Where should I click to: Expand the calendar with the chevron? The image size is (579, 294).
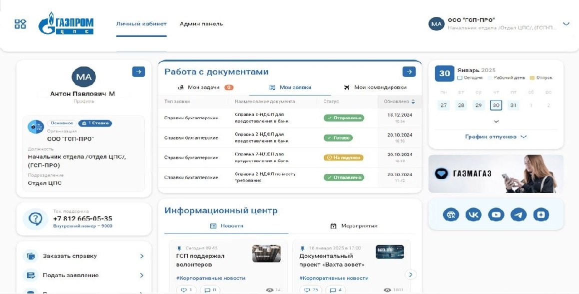(496, 120)
